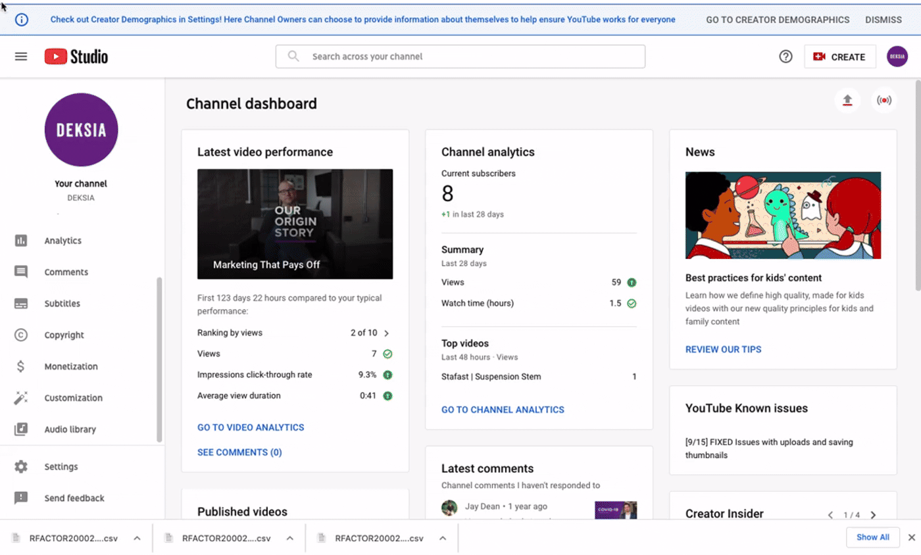Screen dimensions: 921x555
Task: Start a stream using the Go Live icon
Action: [x=884, y=100]
